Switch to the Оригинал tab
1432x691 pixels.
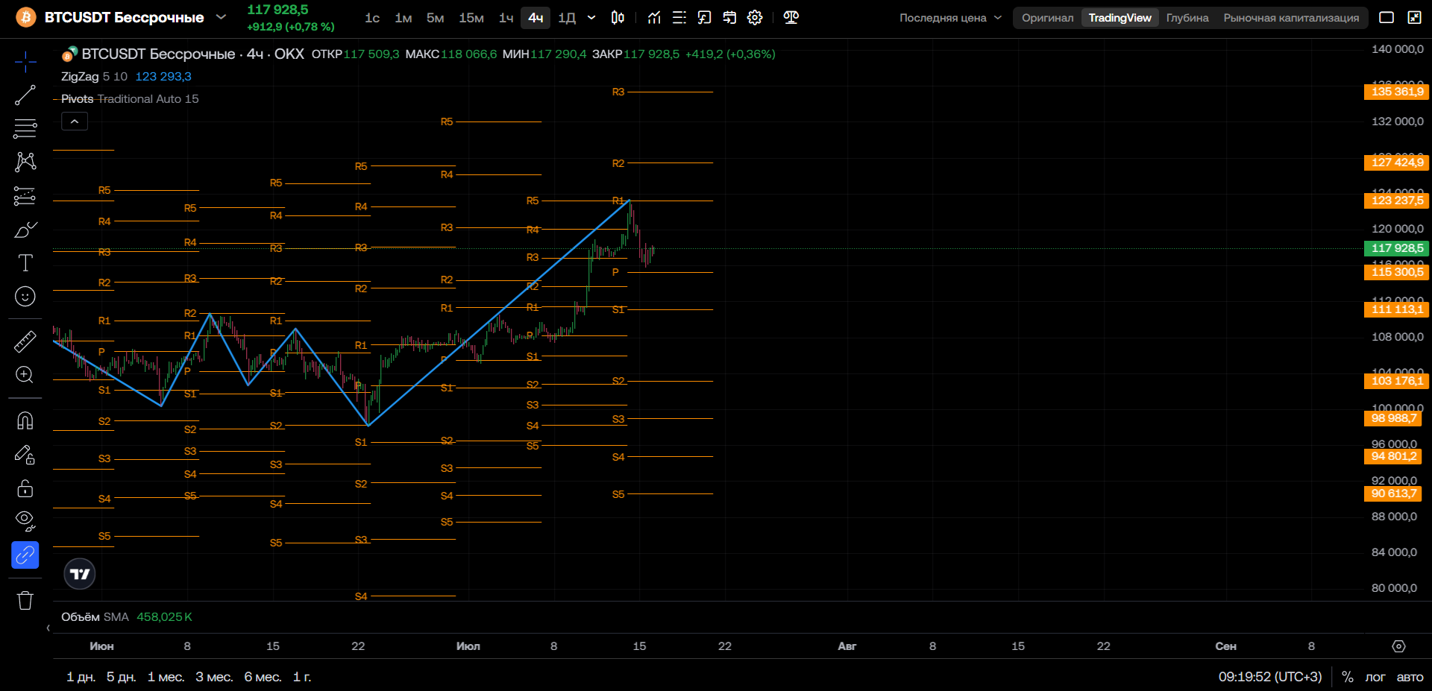pyautogui.click(x=1047, y=18)
